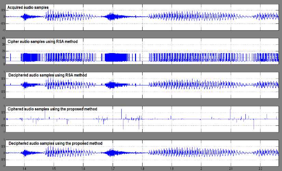This screenshot has width=282, height=171.
Task: Click 'Deciphered audio samples using RSA method' title
Action: tap(48, 75)
